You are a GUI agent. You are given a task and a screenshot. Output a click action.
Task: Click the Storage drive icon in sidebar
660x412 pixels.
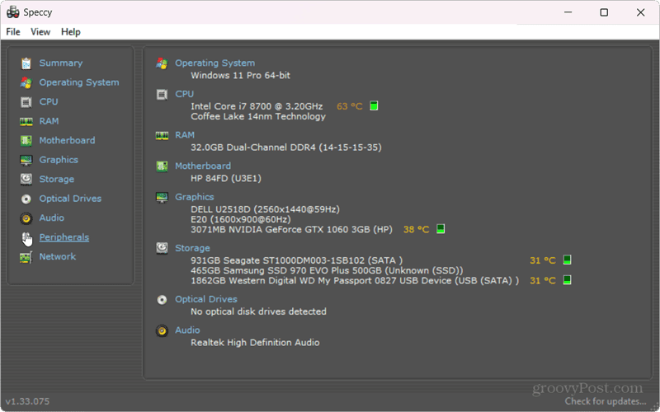26,179
